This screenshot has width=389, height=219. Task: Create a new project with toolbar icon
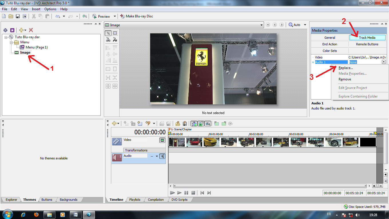coord(4,16)
